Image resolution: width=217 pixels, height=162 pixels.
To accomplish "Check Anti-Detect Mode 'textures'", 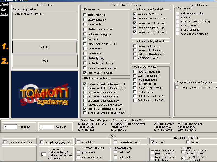I will (x=188, y=142).
